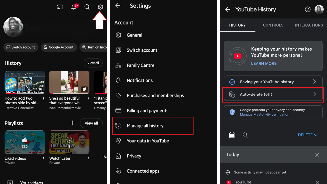Image resolution: width=327 pixels, height=184 pixels.
Task: Open Settings via the gear icon
Action: click(100, 7)
